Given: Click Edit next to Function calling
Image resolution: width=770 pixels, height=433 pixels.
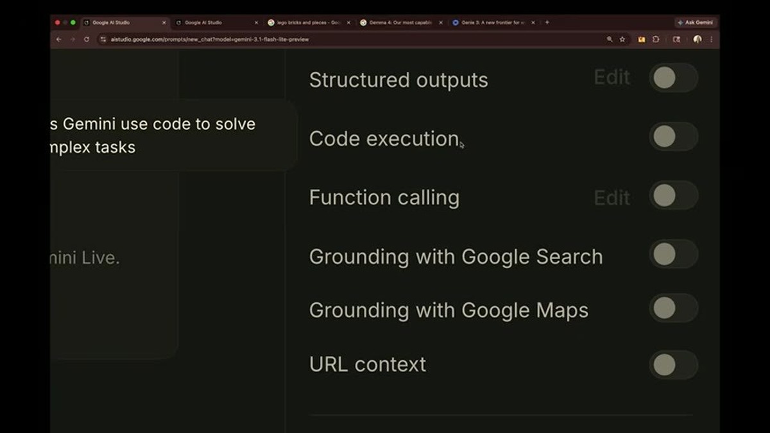Looking at the screenshot, I should (x=612, y=198).
